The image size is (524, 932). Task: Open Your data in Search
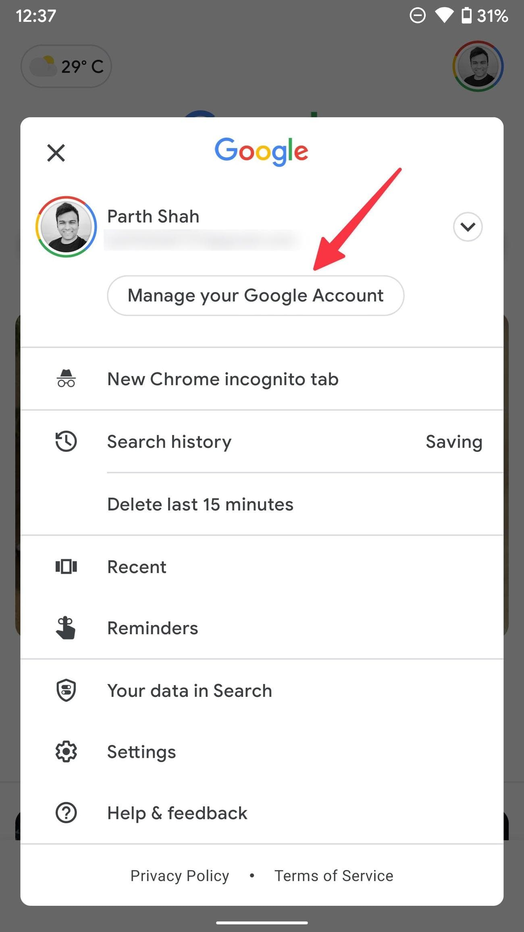[x=262, y=690]
